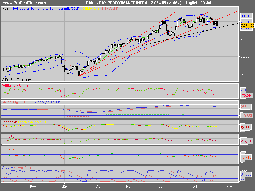Click the Mai label on the time axis
The width and height of the screenshot is (255, 191).
[x=129, y=187]
